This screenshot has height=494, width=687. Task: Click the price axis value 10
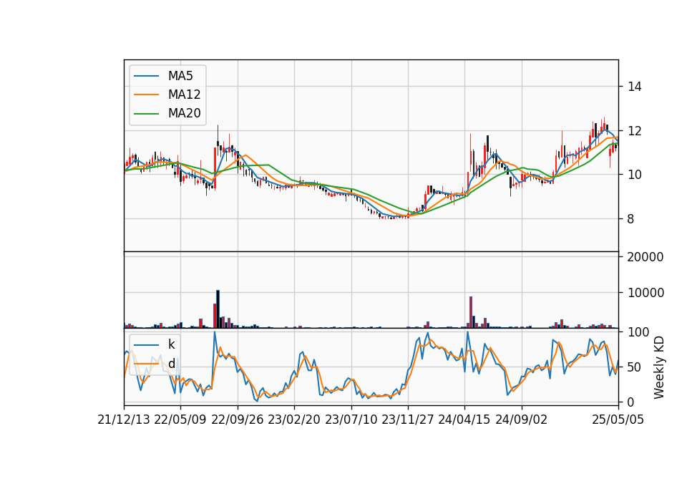pos(635,175)
